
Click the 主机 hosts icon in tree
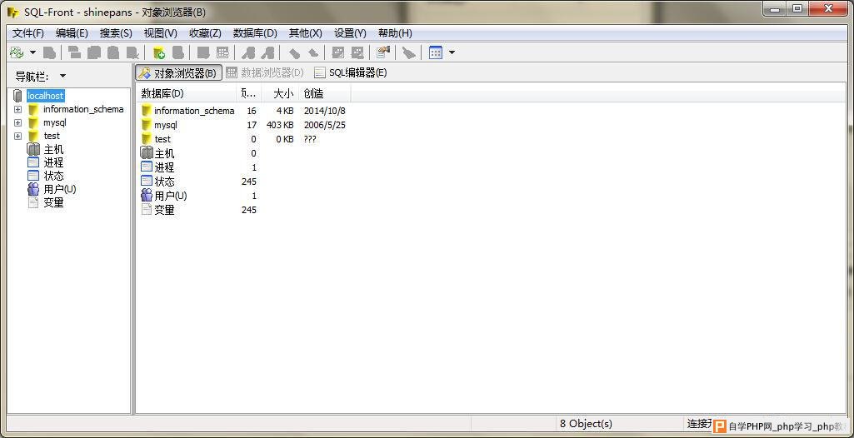[x=33, y=149]
